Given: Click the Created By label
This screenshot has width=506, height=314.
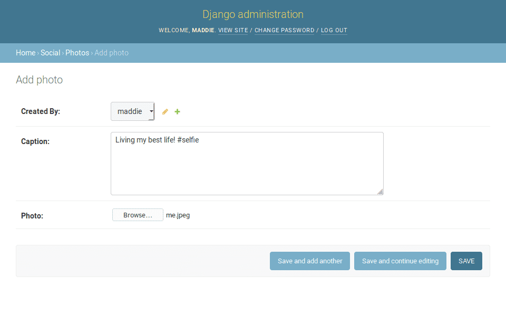Looking at the screenshot, I should coord(41,111).
